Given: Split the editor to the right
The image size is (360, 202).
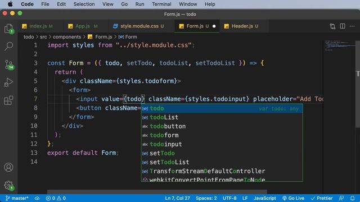Looking at the screenshot, I should pyautogui.click(x=343, y=26).
